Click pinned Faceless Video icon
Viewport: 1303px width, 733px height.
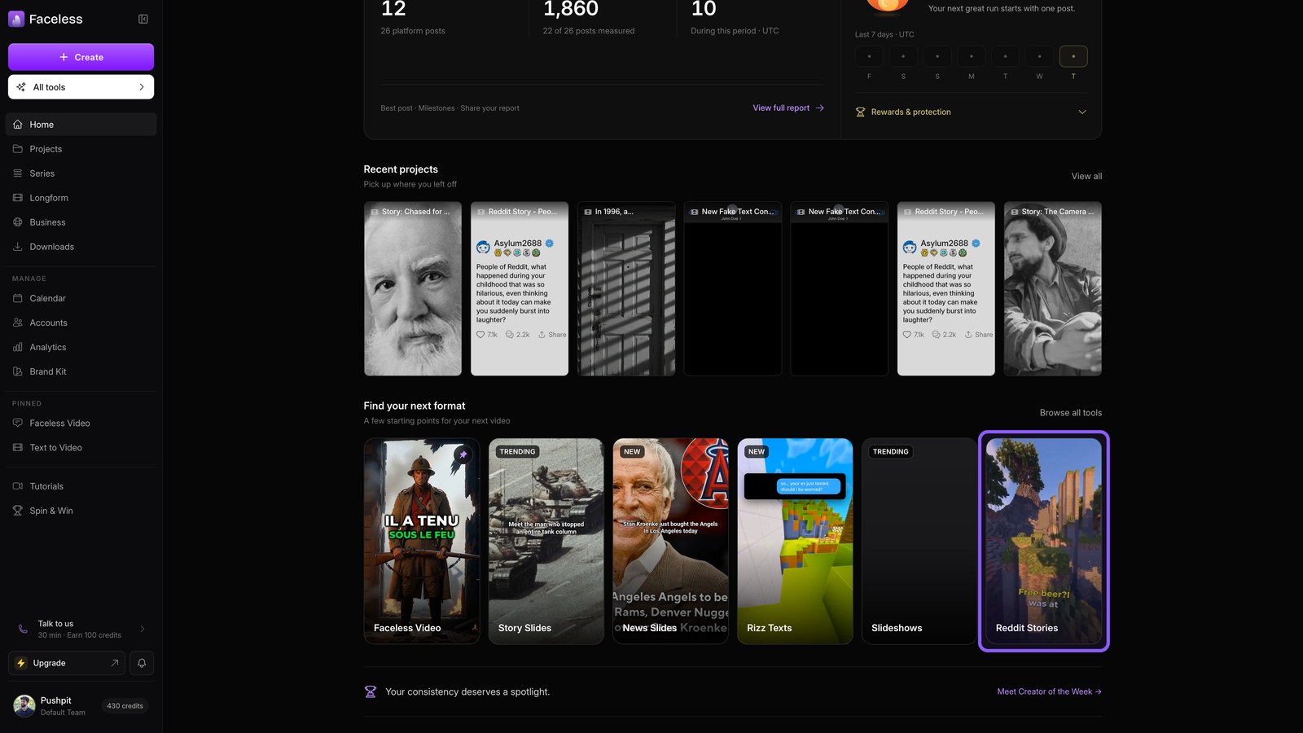point(18,423)
